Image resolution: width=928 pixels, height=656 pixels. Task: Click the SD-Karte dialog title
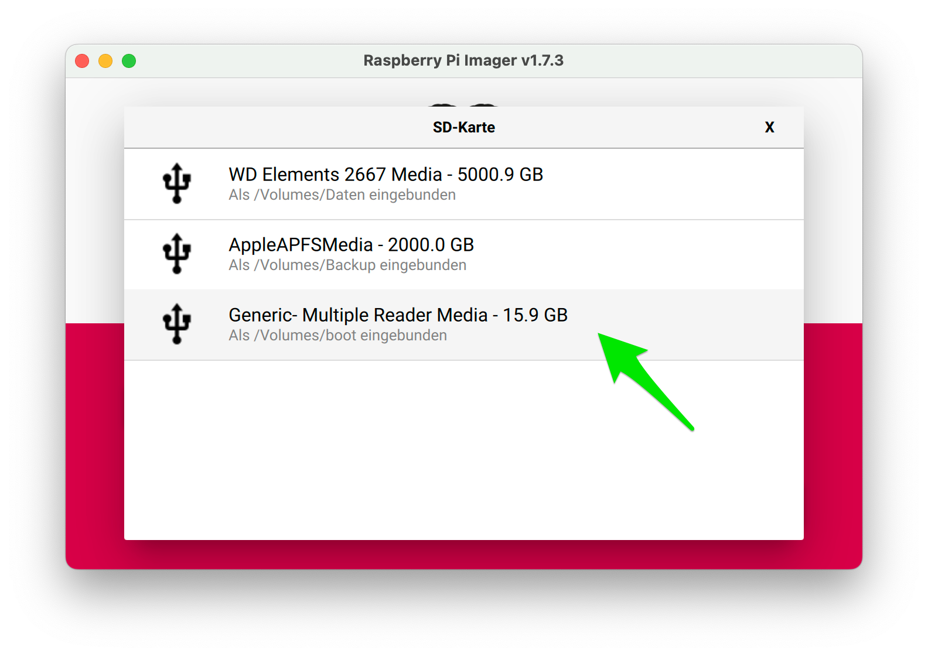coord(463,127)
